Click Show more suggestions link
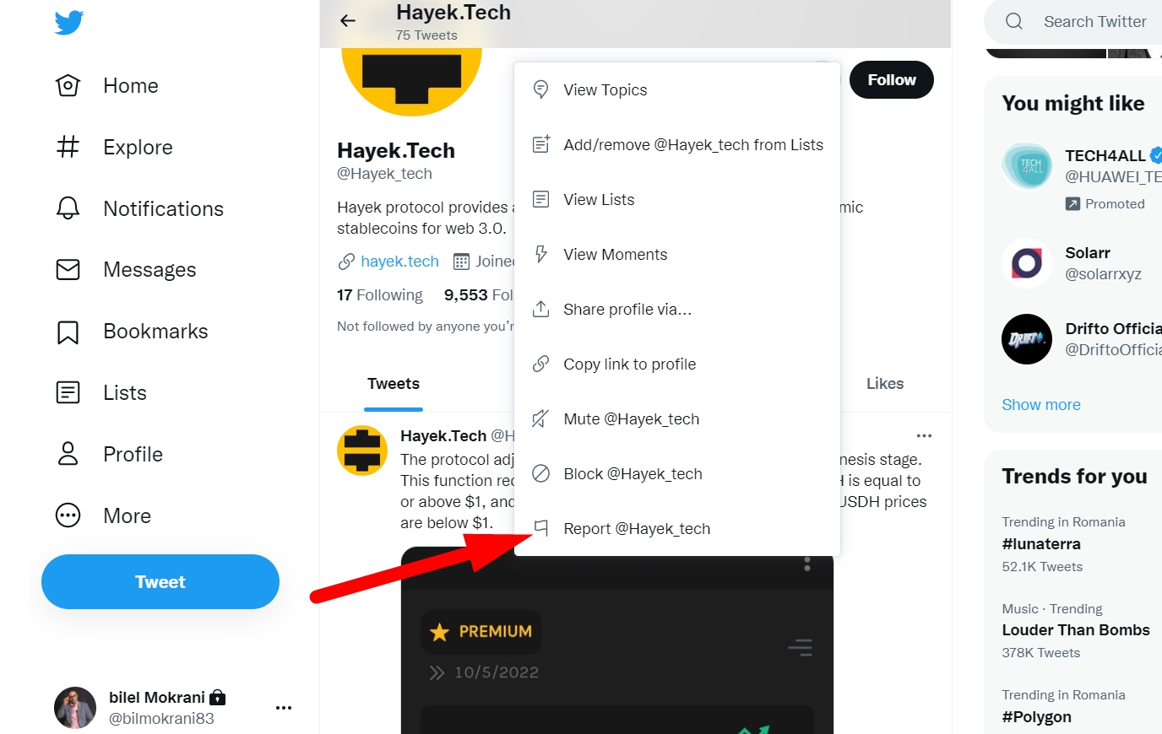This screenshot has width=1162, height=734. tap(1041, 405)
